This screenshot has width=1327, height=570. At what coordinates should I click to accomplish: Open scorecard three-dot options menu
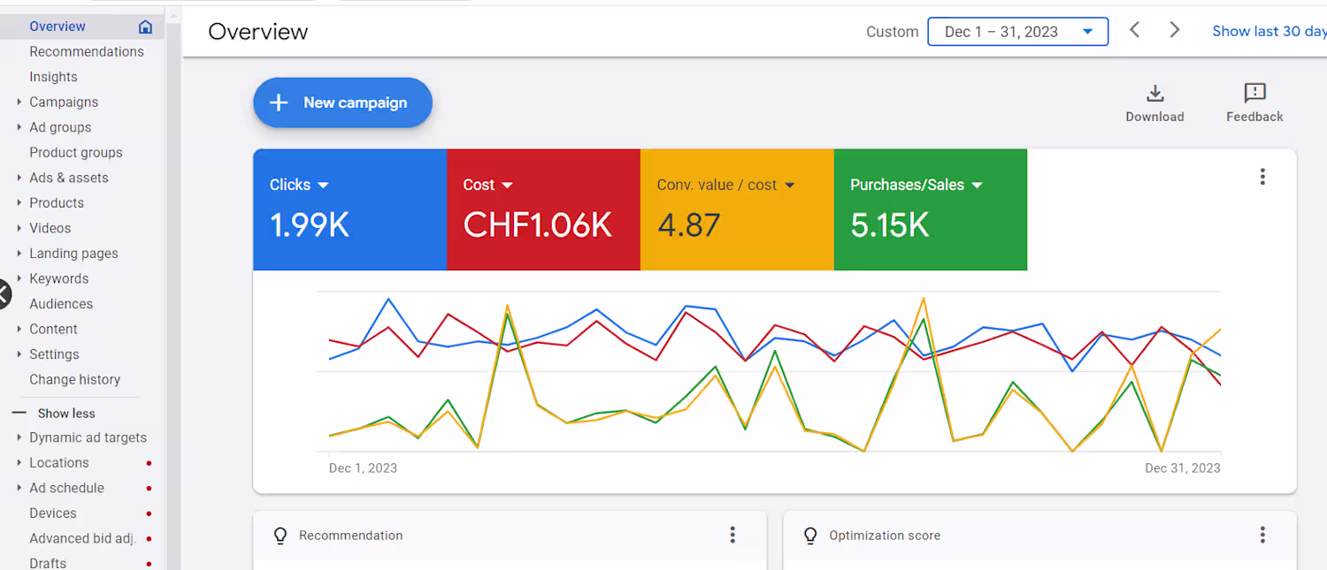tap(1262, 177)
